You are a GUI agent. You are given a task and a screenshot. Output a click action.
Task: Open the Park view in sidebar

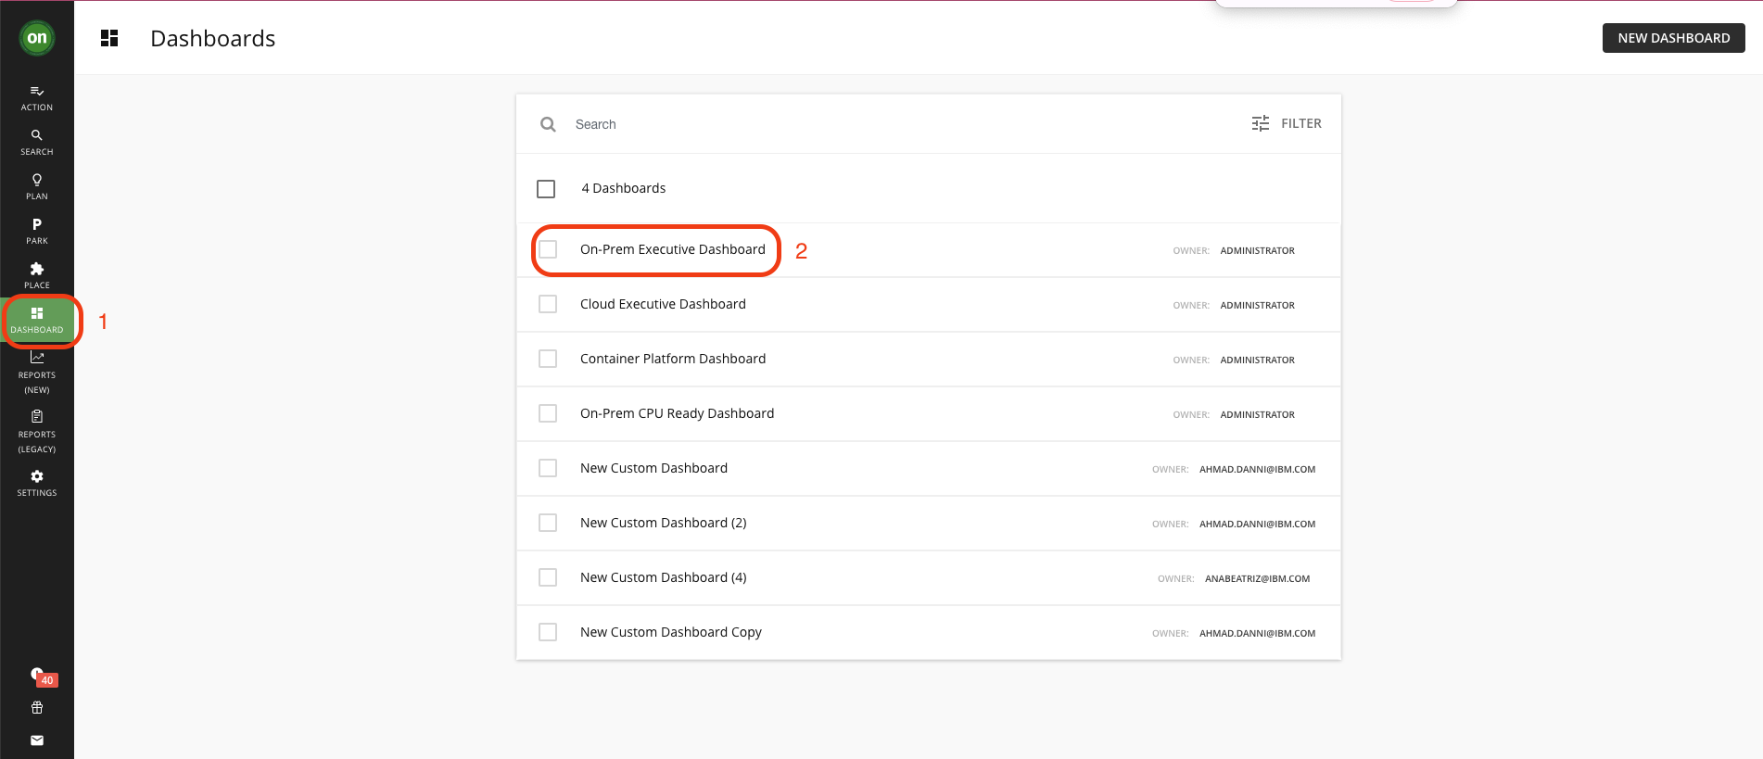point(37,232)
